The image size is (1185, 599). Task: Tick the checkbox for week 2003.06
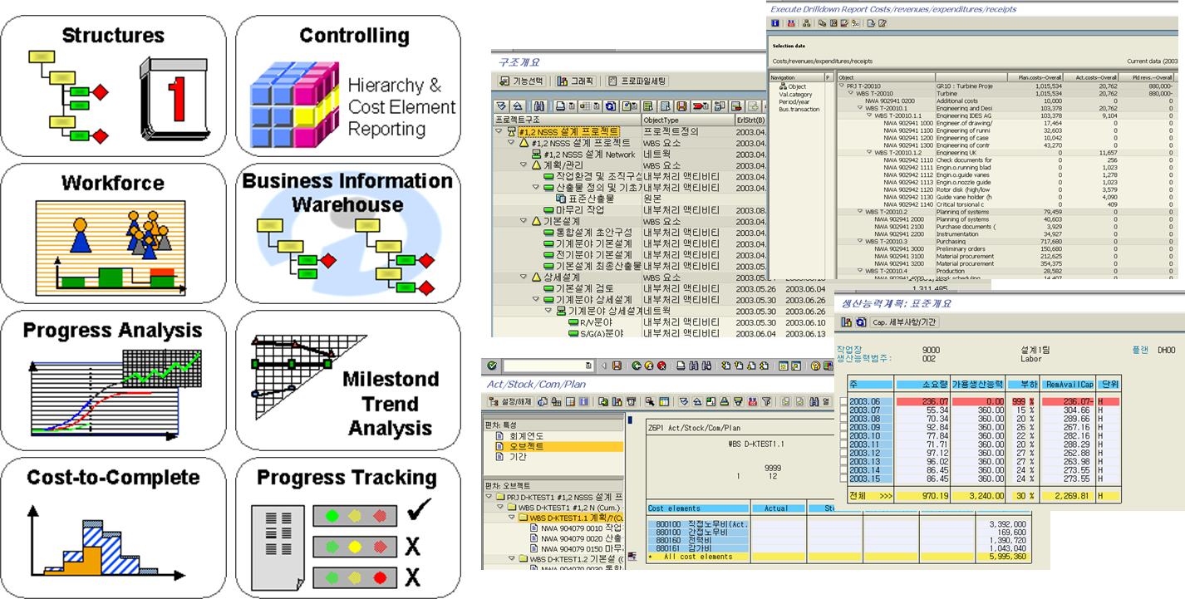tap(843, 402)
